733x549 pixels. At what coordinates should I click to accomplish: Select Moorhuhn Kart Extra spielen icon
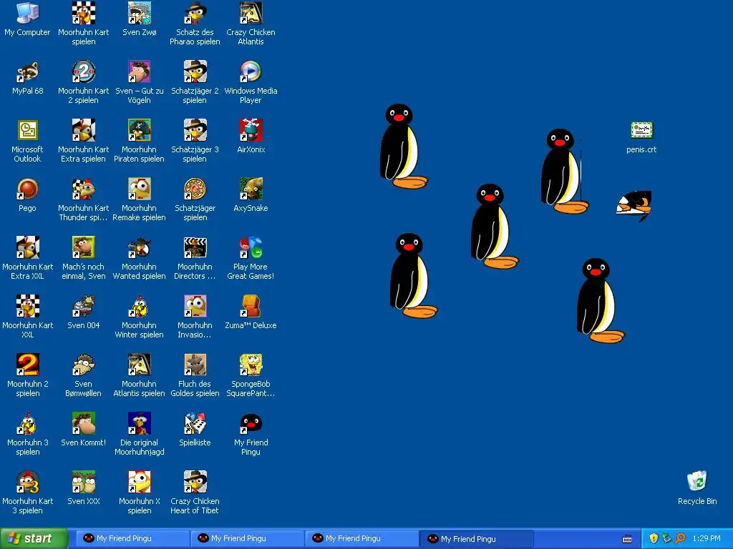tap(84, 130)
